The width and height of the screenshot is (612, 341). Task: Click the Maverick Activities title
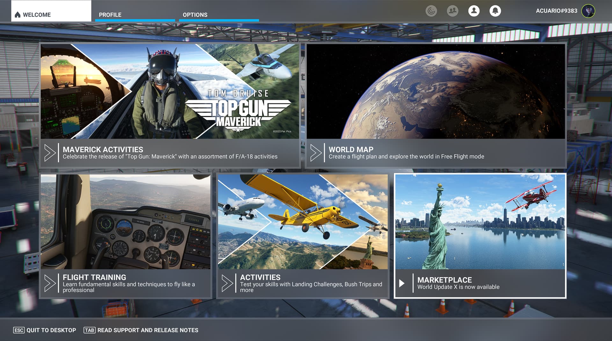pyautogui.click(x=103, y=149)
